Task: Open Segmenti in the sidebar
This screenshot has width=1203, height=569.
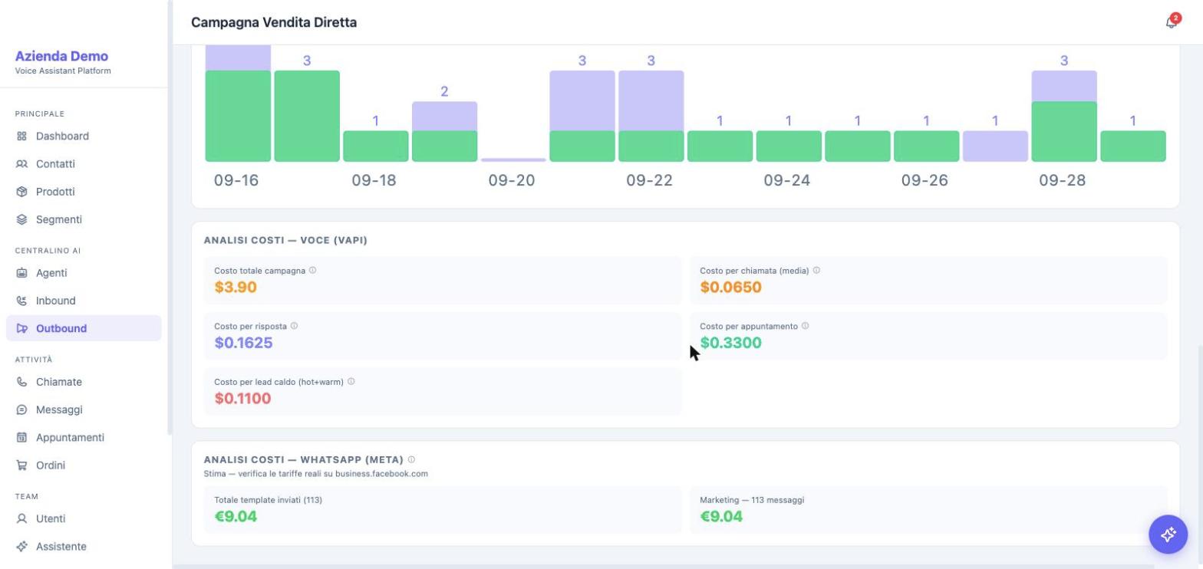Action: [84, 219]
